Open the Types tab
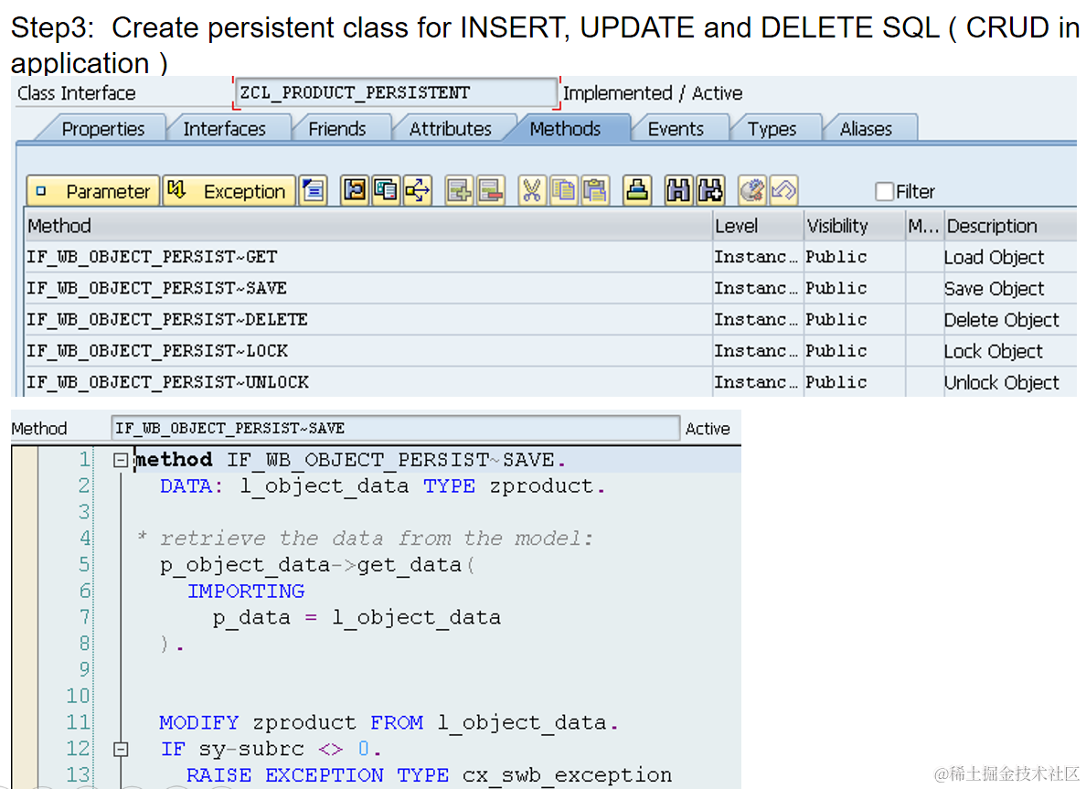The width and height of the screenshot is (1086, 789). click(772, 129)
